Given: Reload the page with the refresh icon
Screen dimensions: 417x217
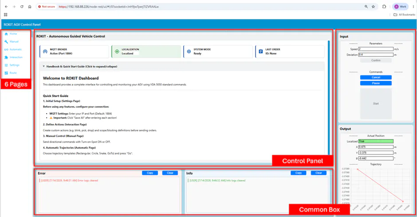Looking at the screenshot, I should pyautogui.click(x=22, y=7).
